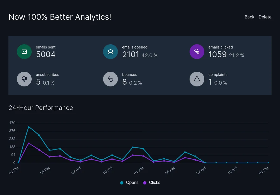
Task: Click the Now 100% Better Analytics title
Action: pos(60,17)
